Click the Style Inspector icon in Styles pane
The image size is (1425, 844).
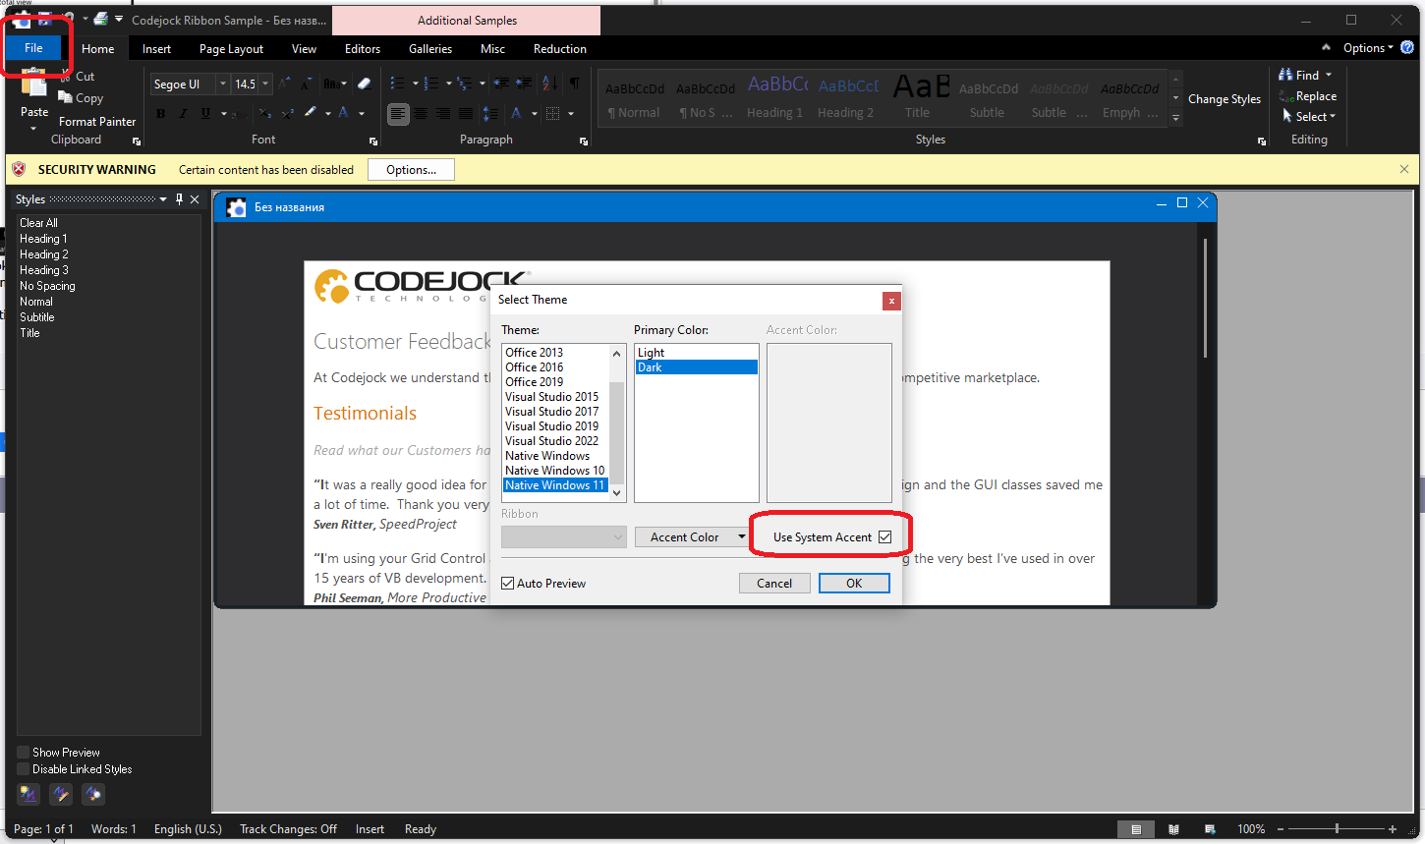point(61,794)
